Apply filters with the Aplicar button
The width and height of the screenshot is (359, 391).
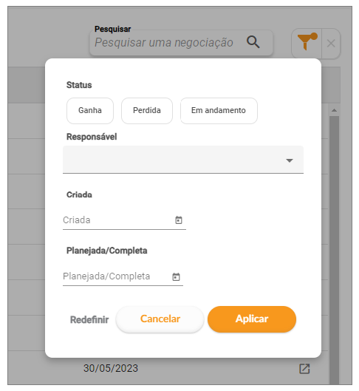pos(252,319)
